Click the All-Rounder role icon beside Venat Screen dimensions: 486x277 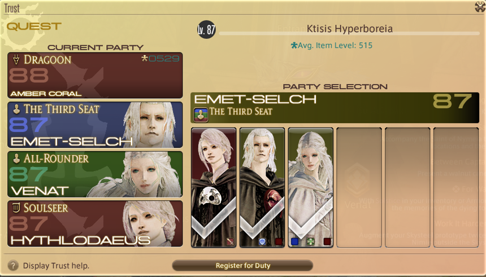(x=16, y=159)
